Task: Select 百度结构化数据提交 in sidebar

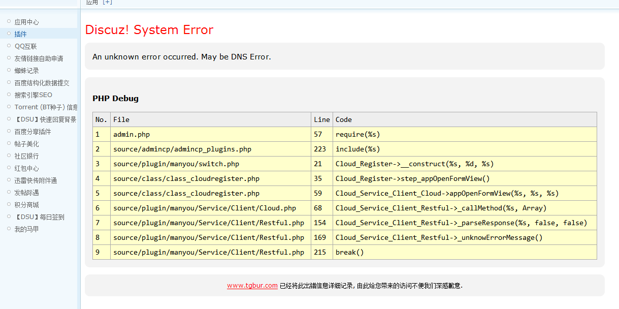Action: [x=42, y=83]
